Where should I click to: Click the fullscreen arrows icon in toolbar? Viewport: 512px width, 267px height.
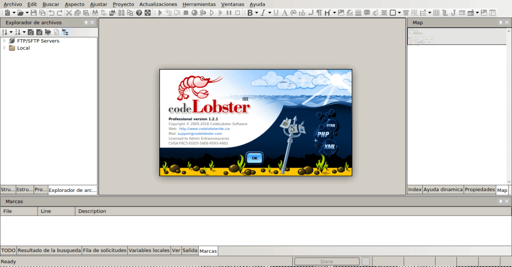pyautogui.click(x=147, y=13)
